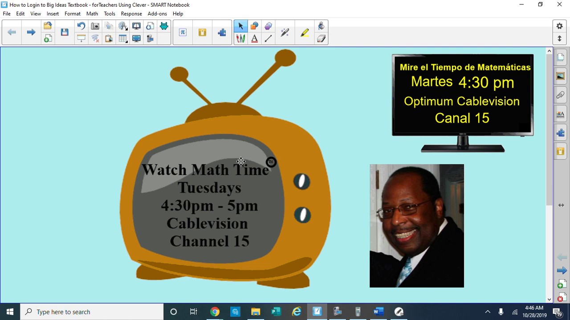Screen dimensions: 570x320
Task: Select the Eraser tool
Action: (x=321, y=39)
